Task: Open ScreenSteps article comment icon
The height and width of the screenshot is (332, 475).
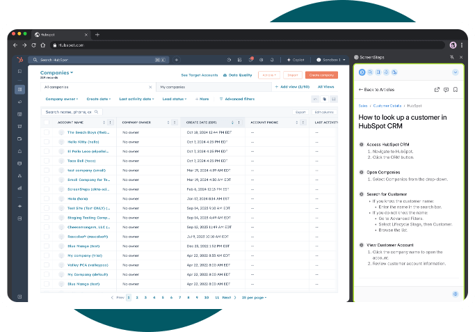Action: (x=446, y=90)
